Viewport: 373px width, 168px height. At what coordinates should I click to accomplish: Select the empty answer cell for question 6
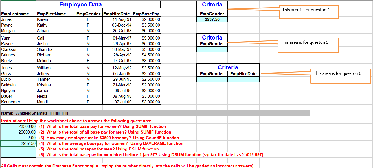[18, 154]
